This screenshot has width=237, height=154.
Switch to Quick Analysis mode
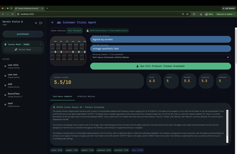tap(58, 31)
